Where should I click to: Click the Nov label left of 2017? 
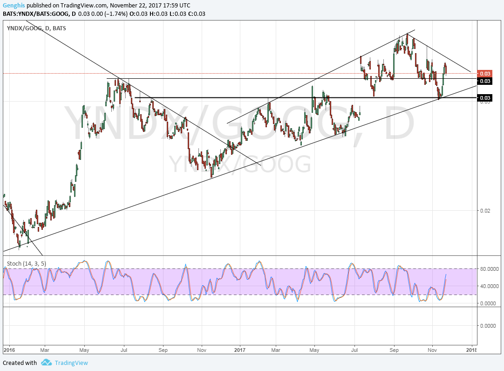coord(202,350)
